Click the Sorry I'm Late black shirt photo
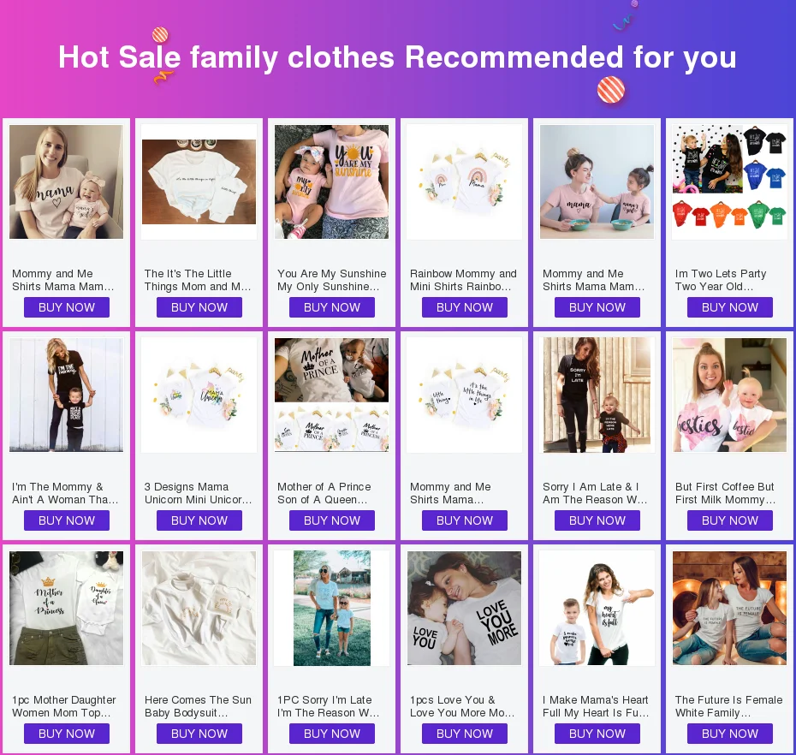This screenshot has width=796, height=755. pyautogui.click(x=597, y=395)
